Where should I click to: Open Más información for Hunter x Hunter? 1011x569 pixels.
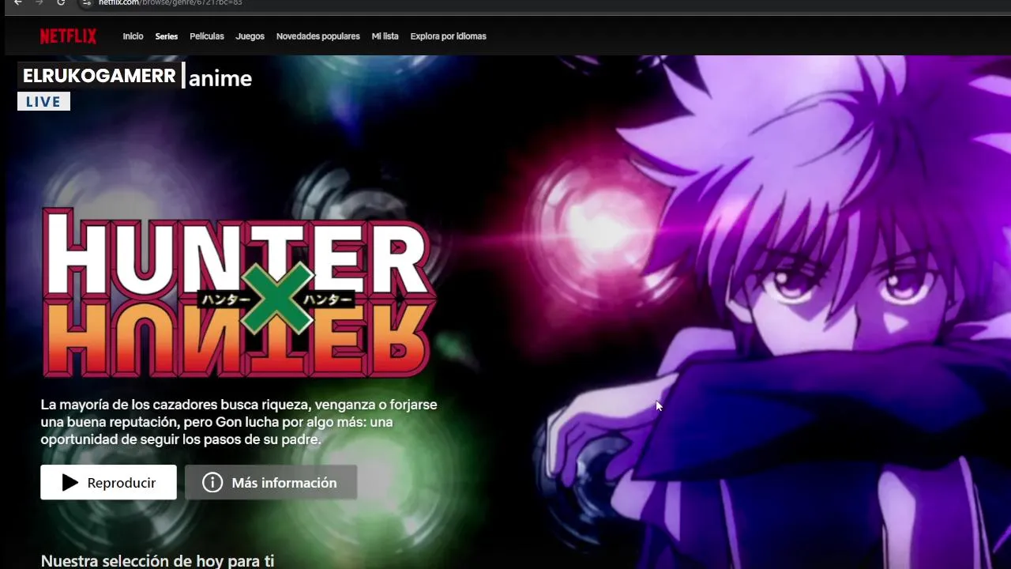coord(271,482)
